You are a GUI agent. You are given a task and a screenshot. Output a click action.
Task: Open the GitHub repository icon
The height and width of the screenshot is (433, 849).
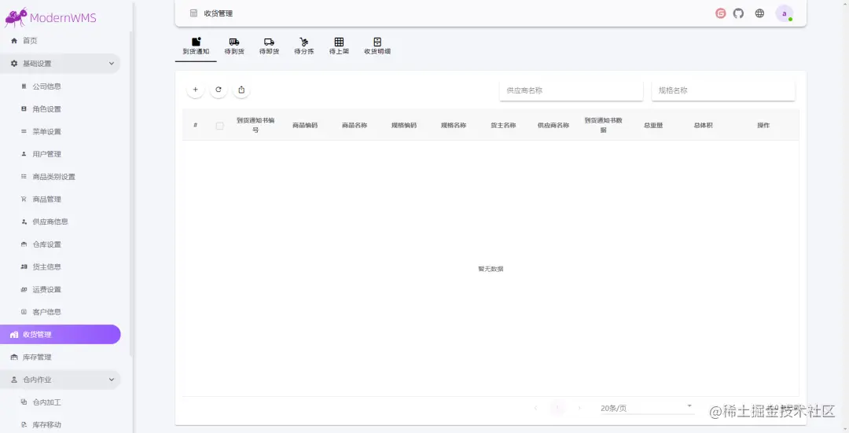(x=738, y=13)
